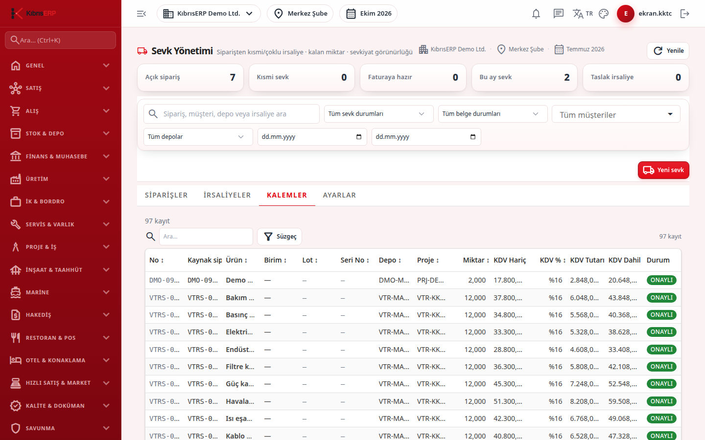705x440 pixels.
Task: Open Üretim factory icon in sidebar
Action: coord(16,179)
